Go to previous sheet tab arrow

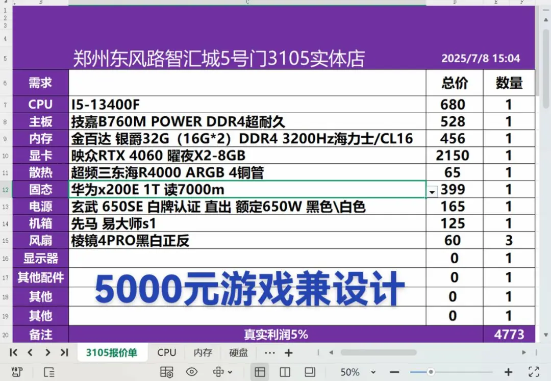(x=30, y=352)
